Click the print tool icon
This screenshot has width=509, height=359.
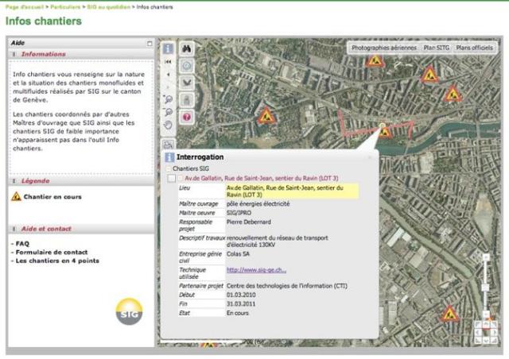186,99
